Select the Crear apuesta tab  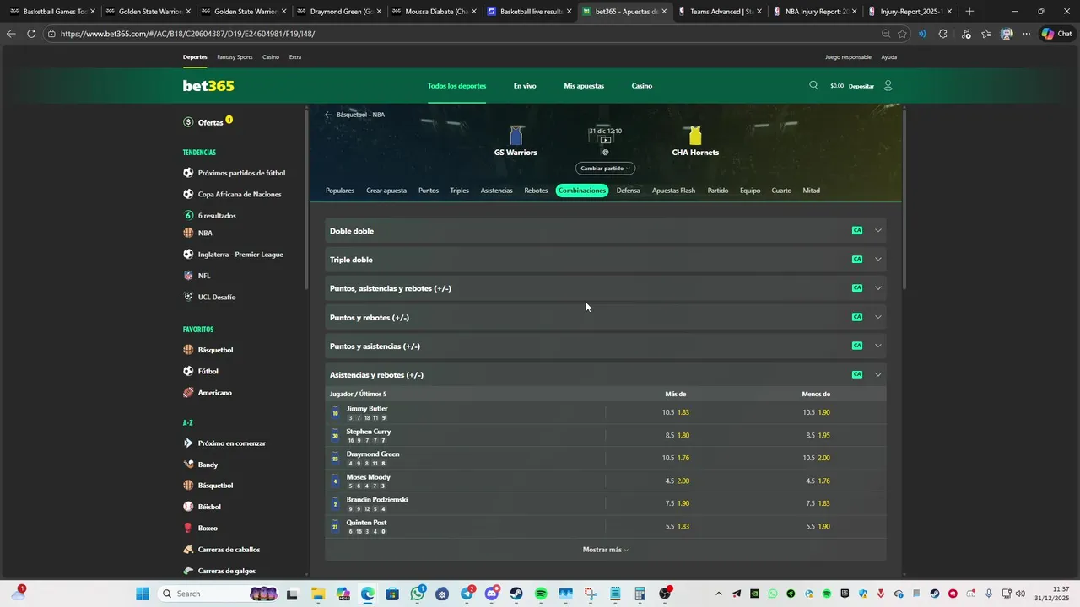[x=386, y=191]
